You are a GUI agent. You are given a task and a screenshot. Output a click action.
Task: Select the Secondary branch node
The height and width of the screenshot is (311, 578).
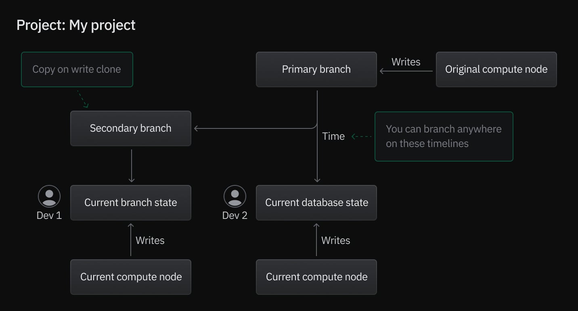(x=130, y=128)
